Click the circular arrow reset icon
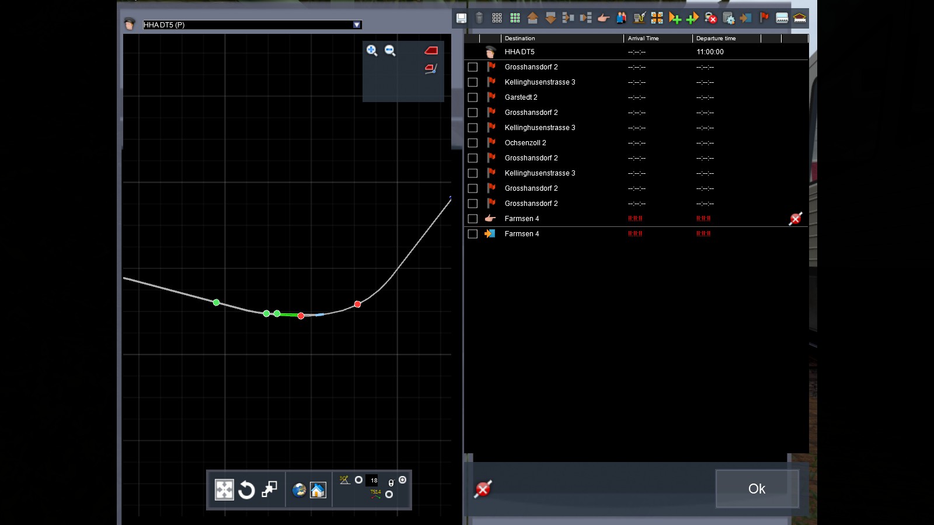 [x=246, y=490]
